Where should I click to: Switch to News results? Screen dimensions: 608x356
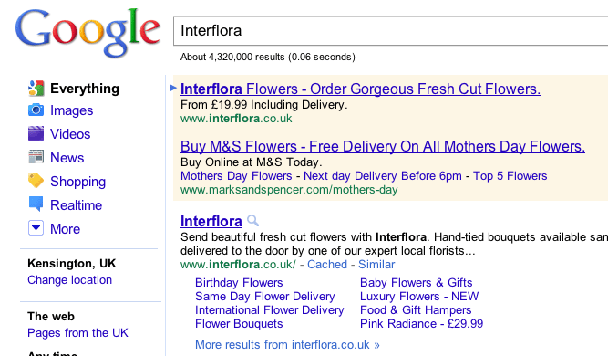point(67,158)
